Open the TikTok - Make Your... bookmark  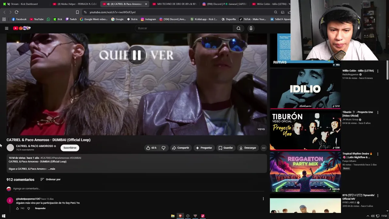tap(253, 19)
